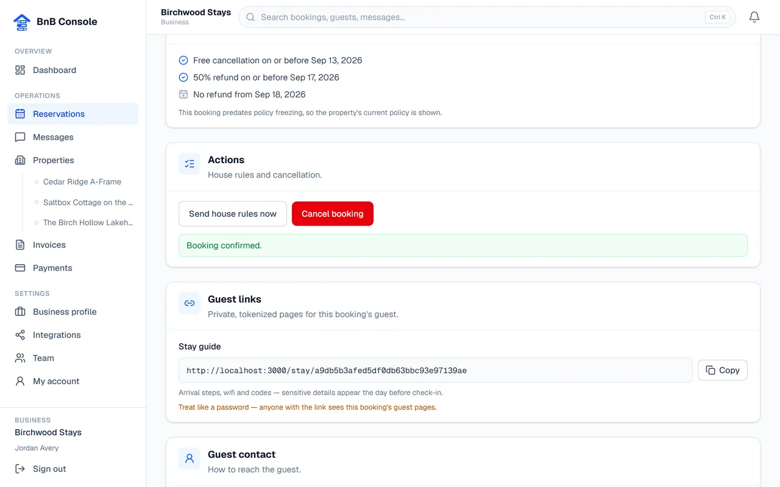Click the Guest contact person icon

(190, 458)
